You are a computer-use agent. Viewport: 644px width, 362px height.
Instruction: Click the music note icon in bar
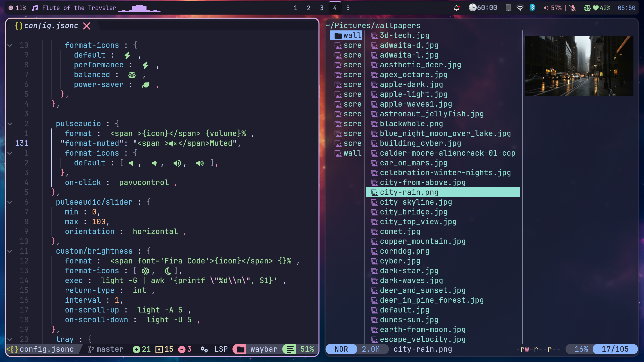tap(35, 8)
